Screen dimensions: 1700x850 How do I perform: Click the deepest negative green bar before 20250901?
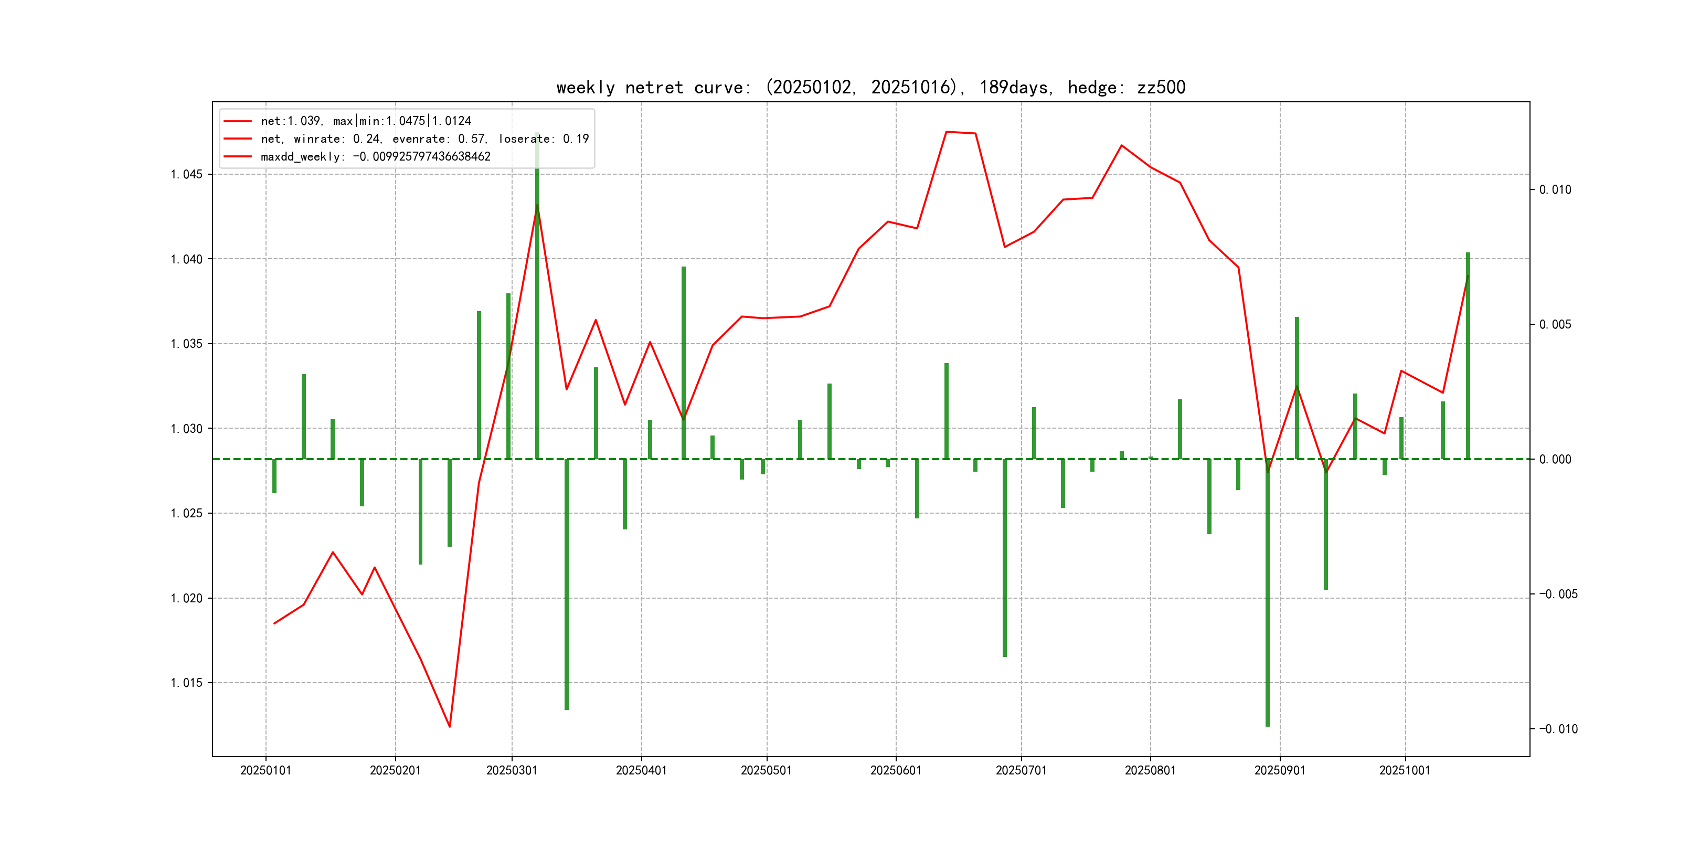click(1267, 594)
